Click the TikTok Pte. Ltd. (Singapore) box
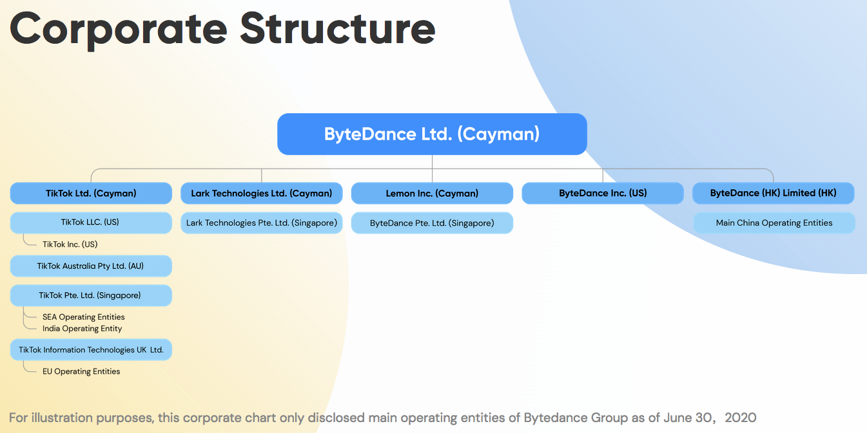This screenshot has width=867, height=433. [91, 296]
